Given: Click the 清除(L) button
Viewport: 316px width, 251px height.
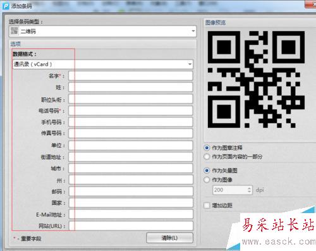Looking at the screenshot, I should tap(169, 238).
